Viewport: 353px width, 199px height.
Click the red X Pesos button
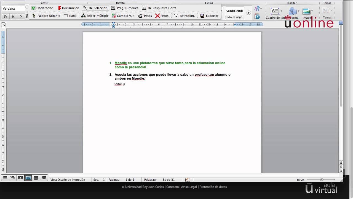tap(162, 16)
